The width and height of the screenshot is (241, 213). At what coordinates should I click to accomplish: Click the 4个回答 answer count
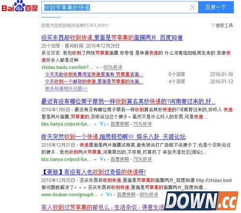[x=177, y=81]
